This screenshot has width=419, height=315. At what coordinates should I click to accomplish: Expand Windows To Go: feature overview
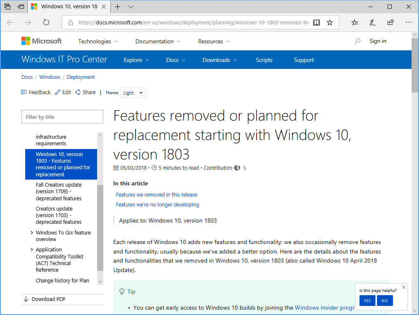[x=32, y=232]
